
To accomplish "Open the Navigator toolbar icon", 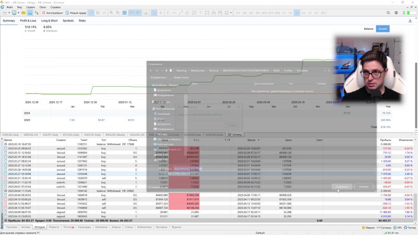I will pos(36,13).
